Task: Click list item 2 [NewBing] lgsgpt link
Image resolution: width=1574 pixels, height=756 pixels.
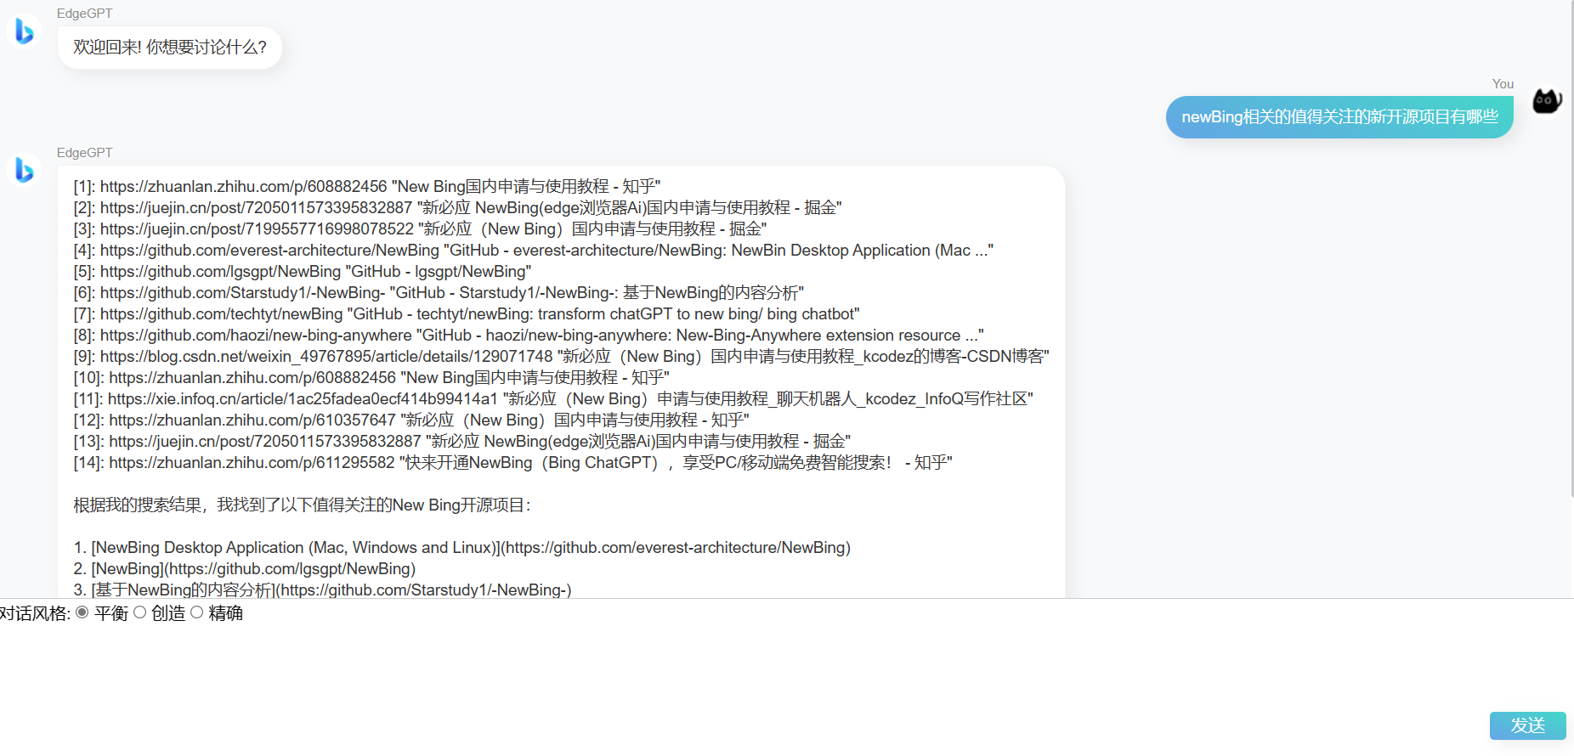Action: click(x=245, y=568)
